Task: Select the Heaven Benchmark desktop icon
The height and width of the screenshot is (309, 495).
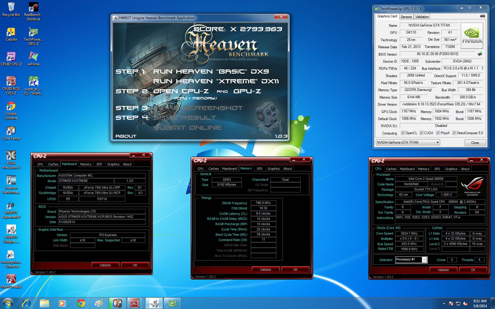Action: [x=11, y=185]
